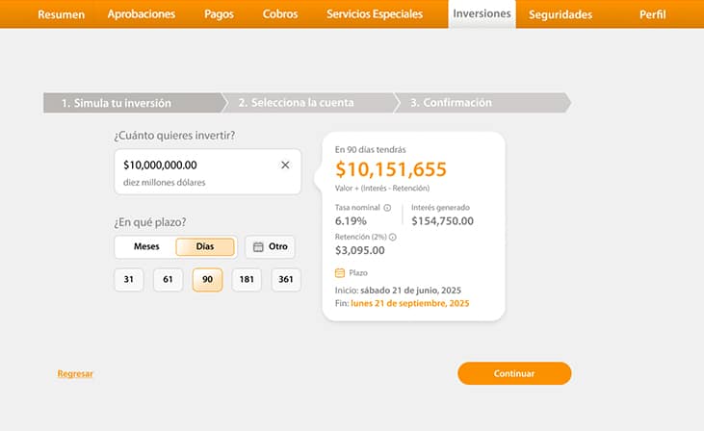The height and width of the screenshot is (431, 704).
Task: Select the Días term option
Action: 205,247
